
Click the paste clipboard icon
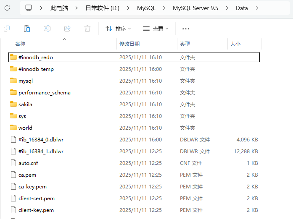[x=27, y=29]
